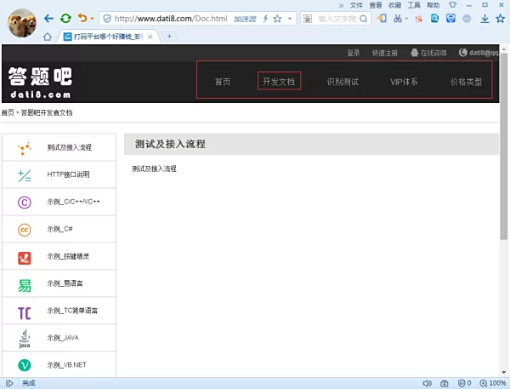Click the scissors screenshot tool icon
This screenshot has height=389, width=510.
pyautogui.click(x=396, y=18)
